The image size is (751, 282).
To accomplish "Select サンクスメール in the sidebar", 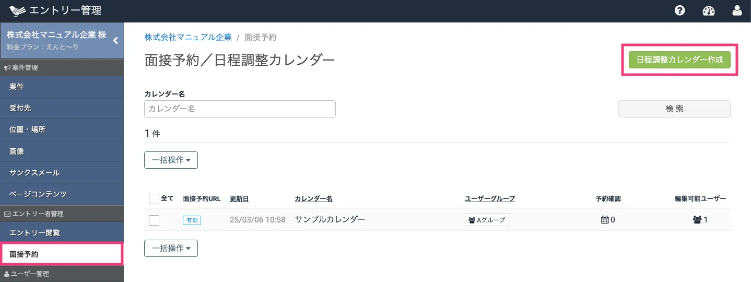I will [x=61, y=172].
